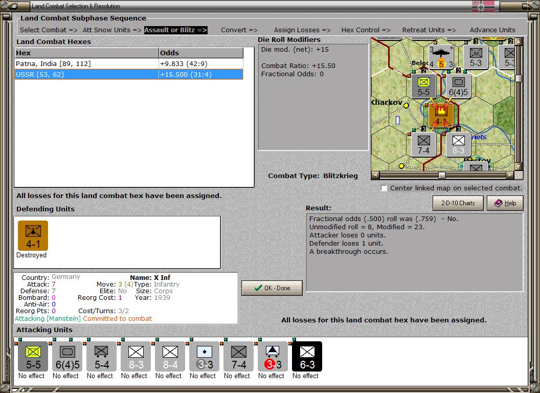Viewport: 540px width, 393px height.
Task: Click the Hex column header
Action: (87, 53)
